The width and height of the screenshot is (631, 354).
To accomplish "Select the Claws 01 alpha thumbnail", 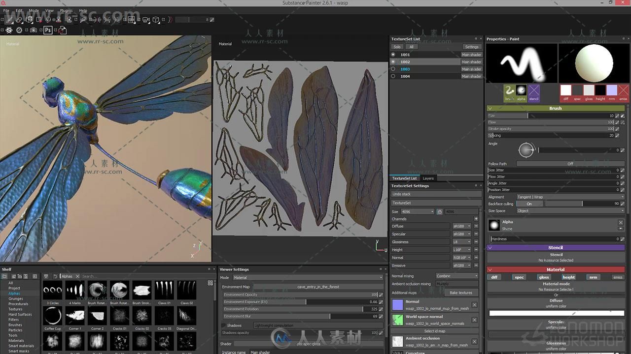I will pos(164,290).
